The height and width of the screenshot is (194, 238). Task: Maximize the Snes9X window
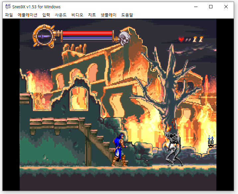click(211, 7)
